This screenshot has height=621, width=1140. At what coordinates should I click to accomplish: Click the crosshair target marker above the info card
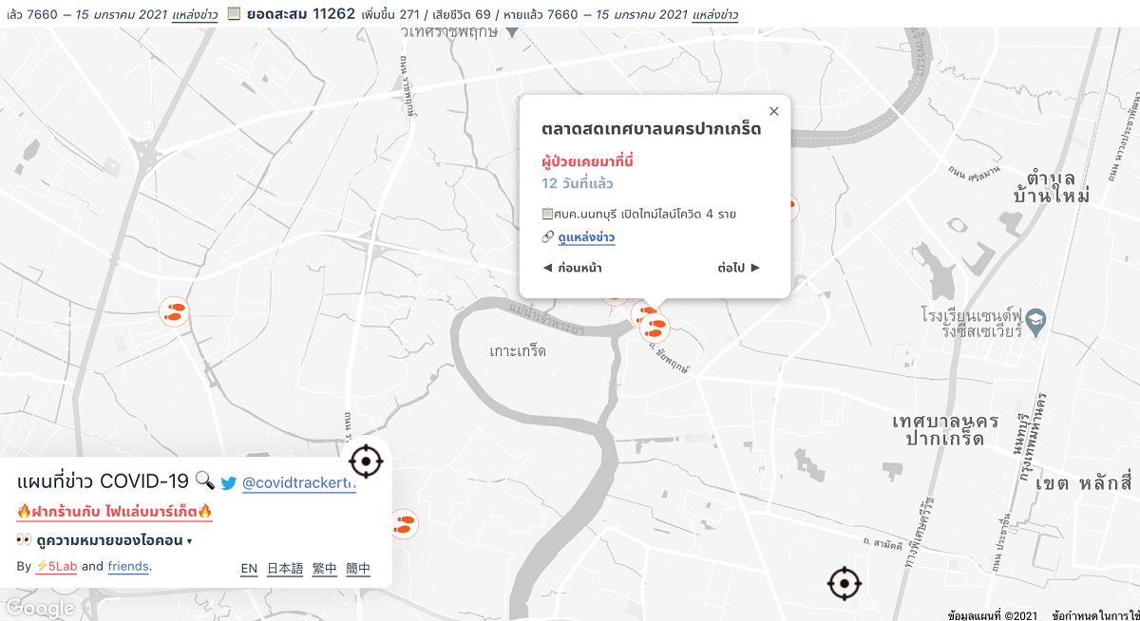pyautogui.click(x=367, y=461)
